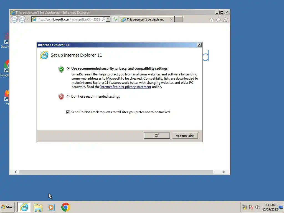Go forward using the IE forward arrow

coord(22,19)
